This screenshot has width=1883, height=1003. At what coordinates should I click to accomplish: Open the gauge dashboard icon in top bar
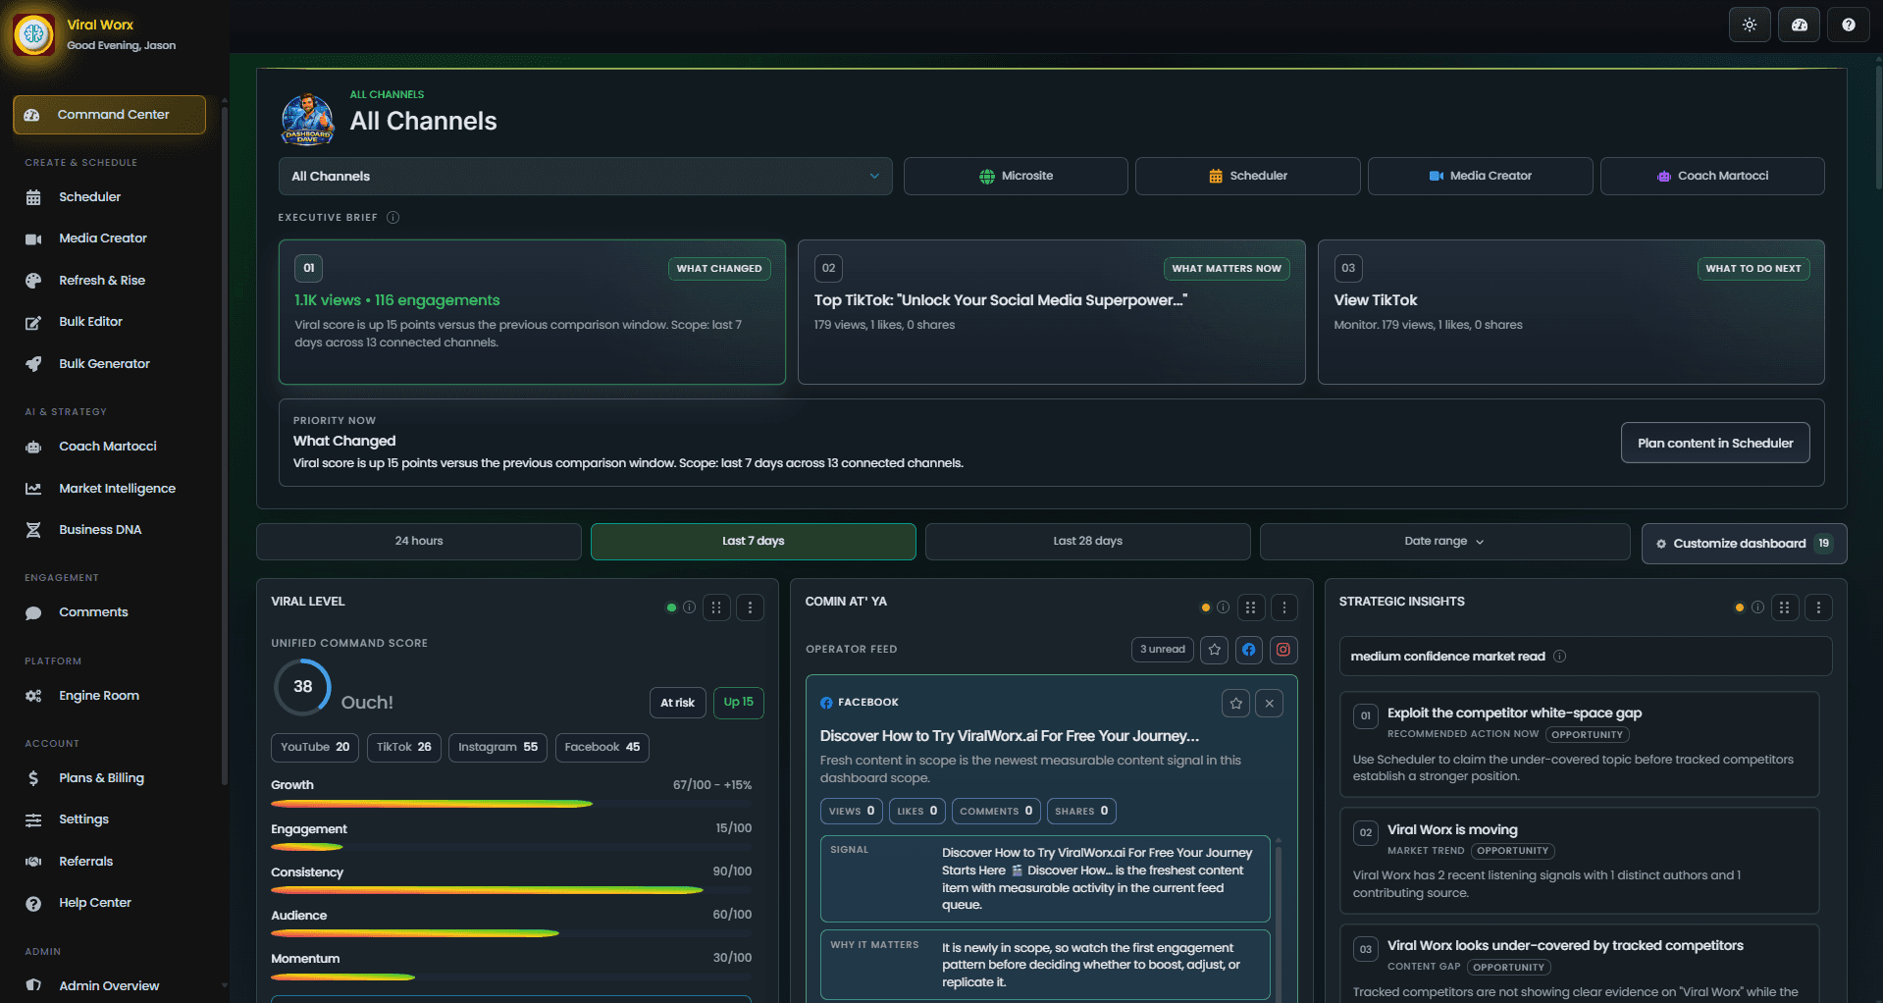(1800, 26)
